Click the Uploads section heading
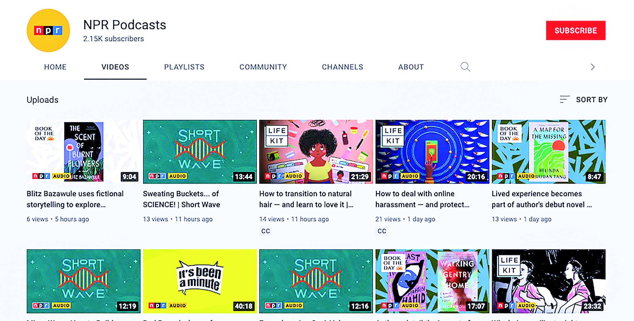634x321 pixels. (x=42, y=100)
